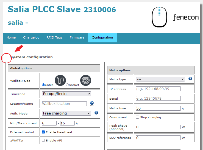The image size is (203, 150).
Task: Click the ECO reference value field
Action: (158, 138)
